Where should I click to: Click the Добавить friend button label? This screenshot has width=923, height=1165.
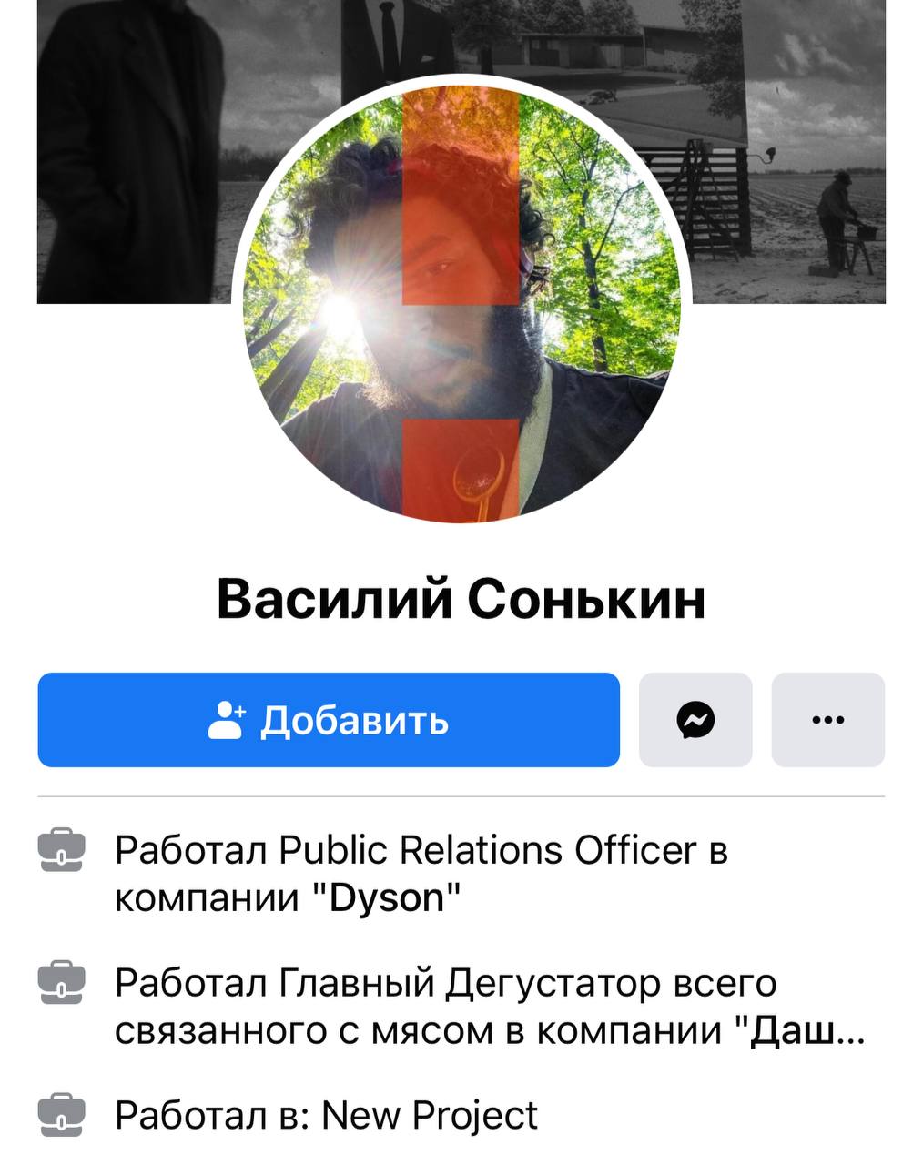tap(355, 720)
